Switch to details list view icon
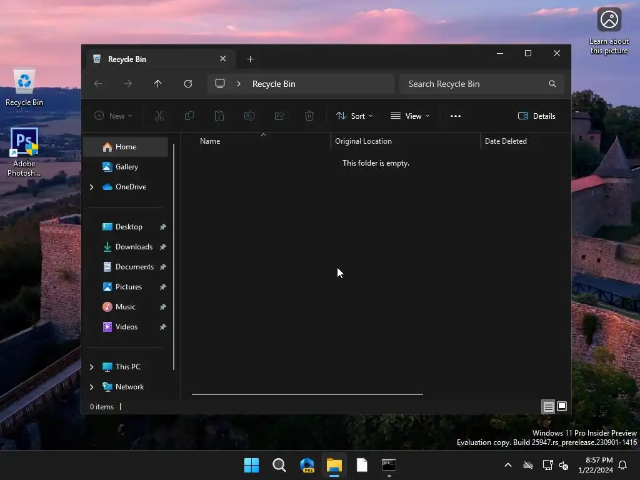The height and width of the screenshot is (480, 640). 548,406
